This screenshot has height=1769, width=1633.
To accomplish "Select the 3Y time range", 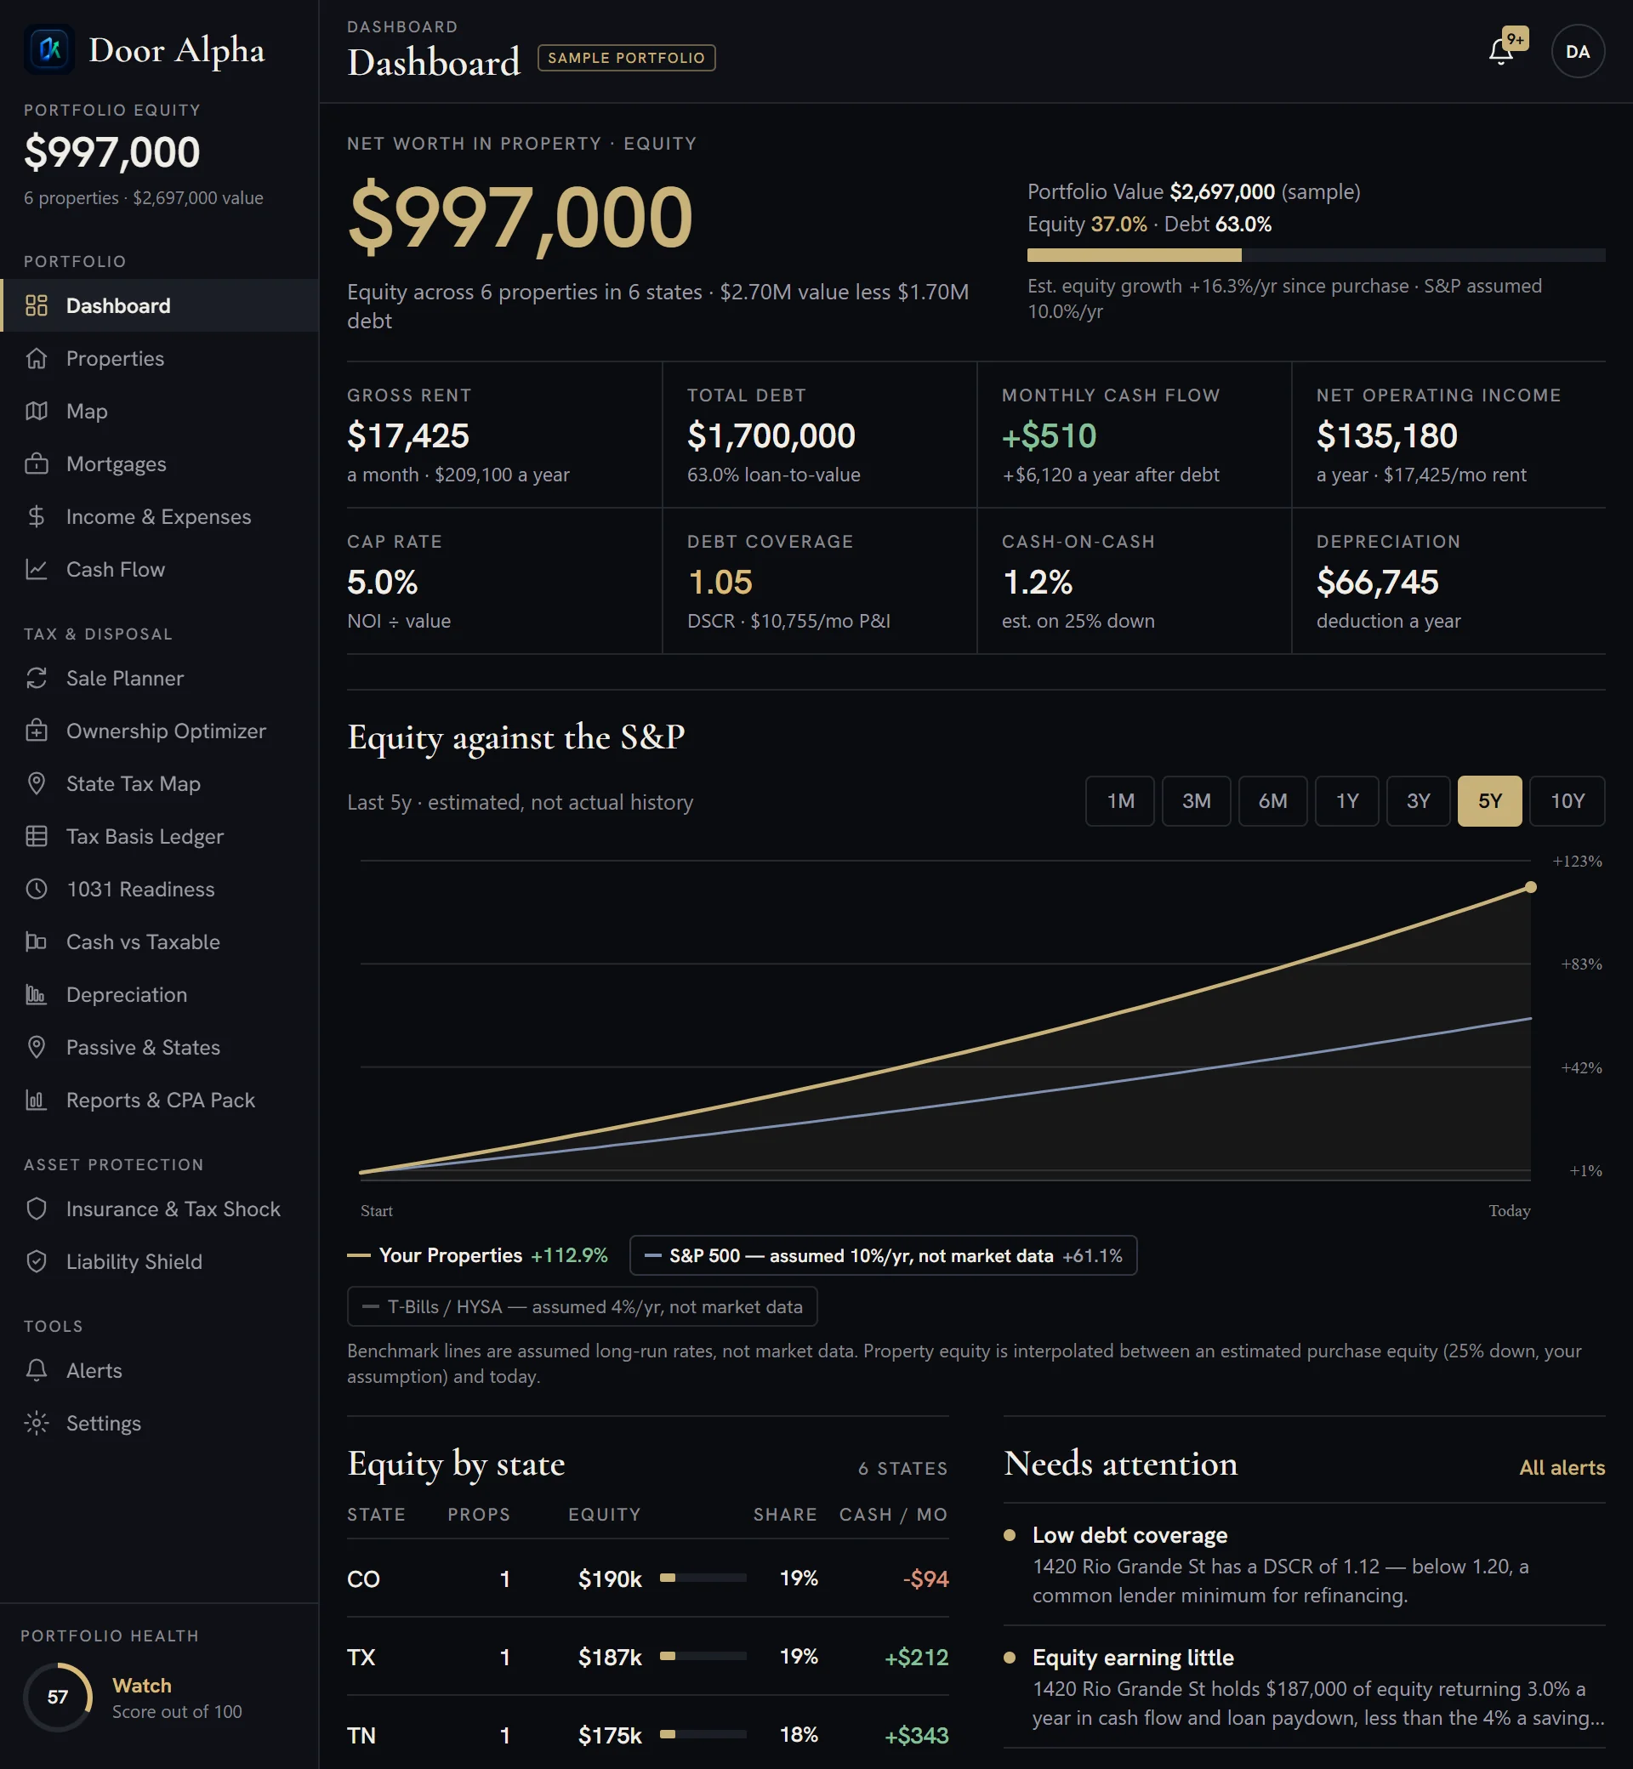I will pyautogui.click(x=1419, y=801).
